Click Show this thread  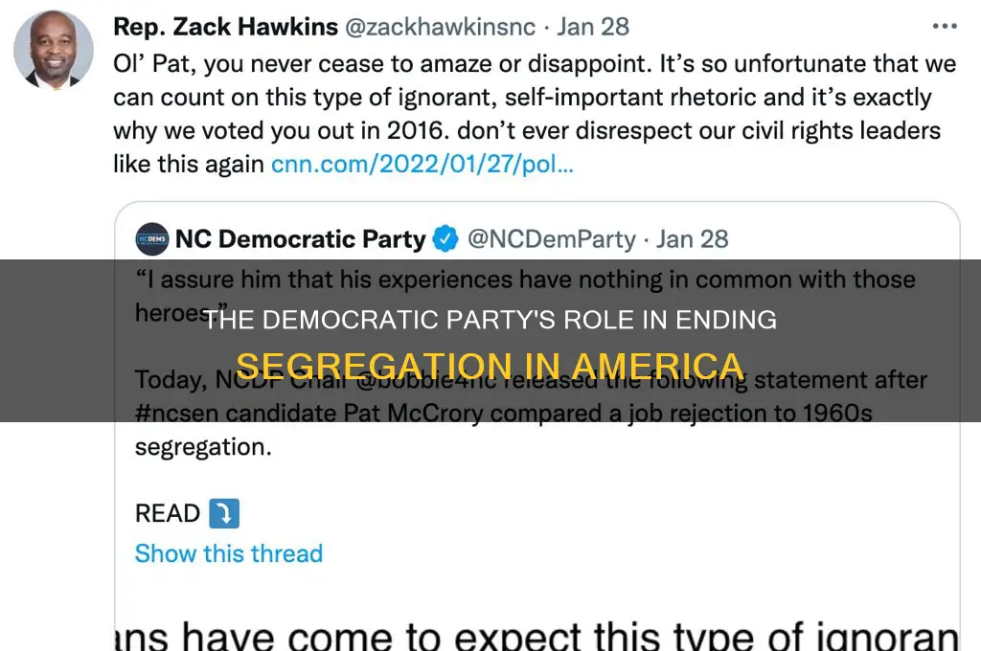[228, 553]
